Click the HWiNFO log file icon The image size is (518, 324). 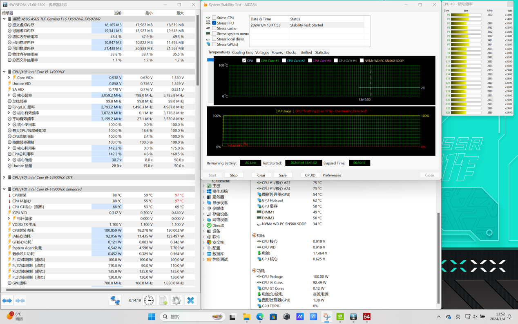(163, 300)
